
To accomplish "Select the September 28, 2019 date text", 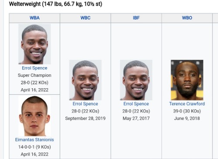I will pyautogui.click(x=85, y=118).
